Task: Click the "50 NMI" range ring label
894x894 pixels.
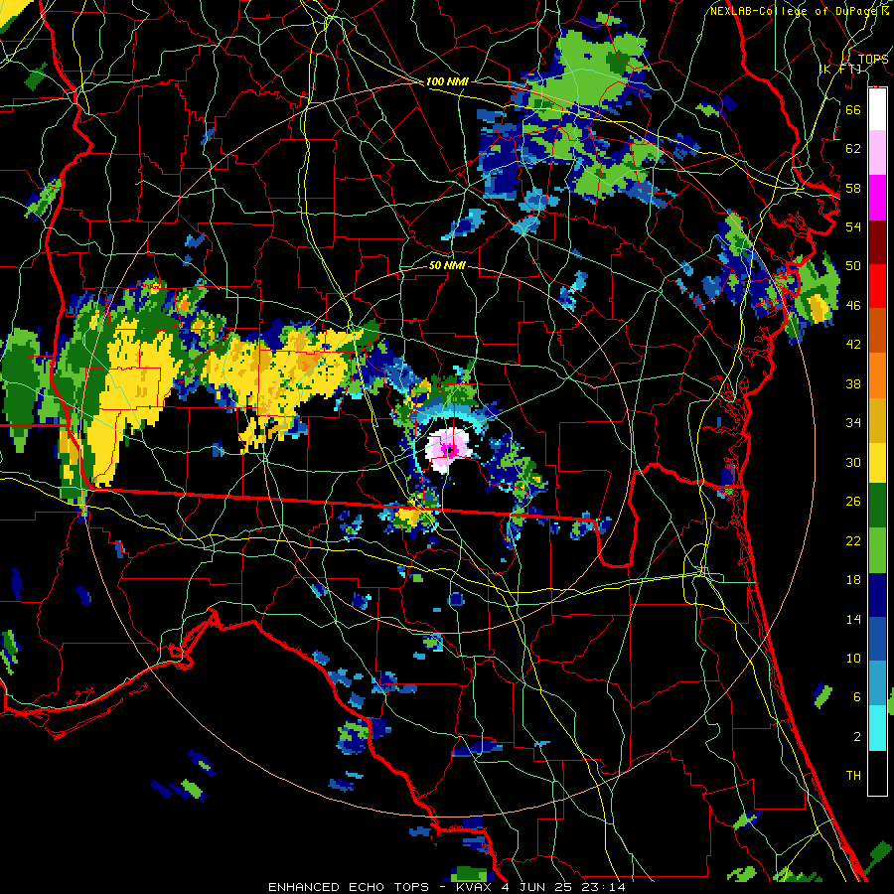Action: point(447,266)
